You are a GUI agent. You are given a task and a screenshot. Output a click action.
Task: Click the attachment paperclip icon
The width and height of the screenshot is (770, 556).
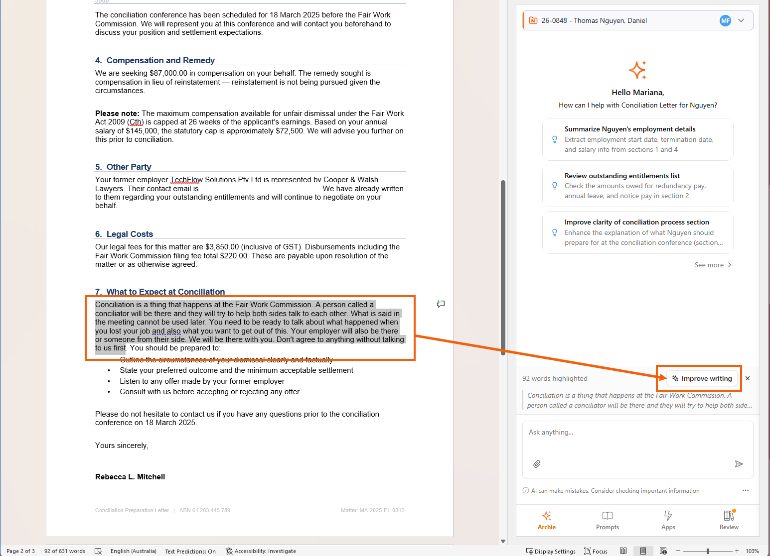[537, 464]
